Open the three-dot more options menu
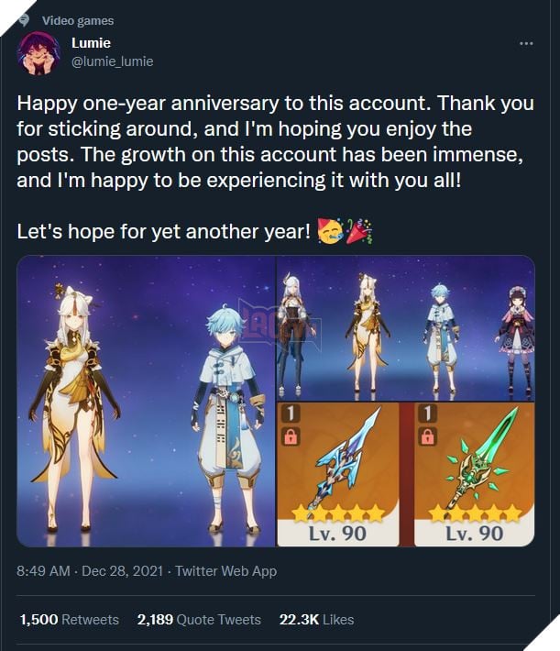 pos(526,43)
